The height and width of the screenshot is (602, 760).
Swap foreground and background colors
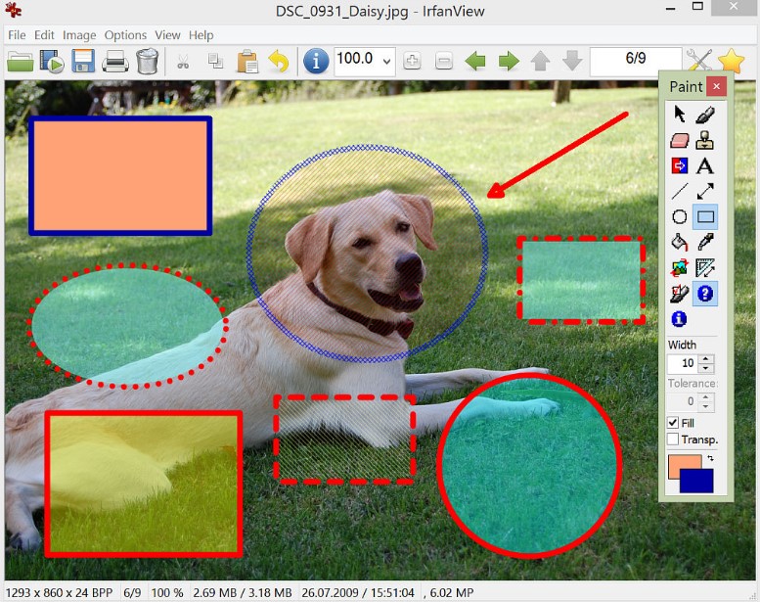point(710,458)
